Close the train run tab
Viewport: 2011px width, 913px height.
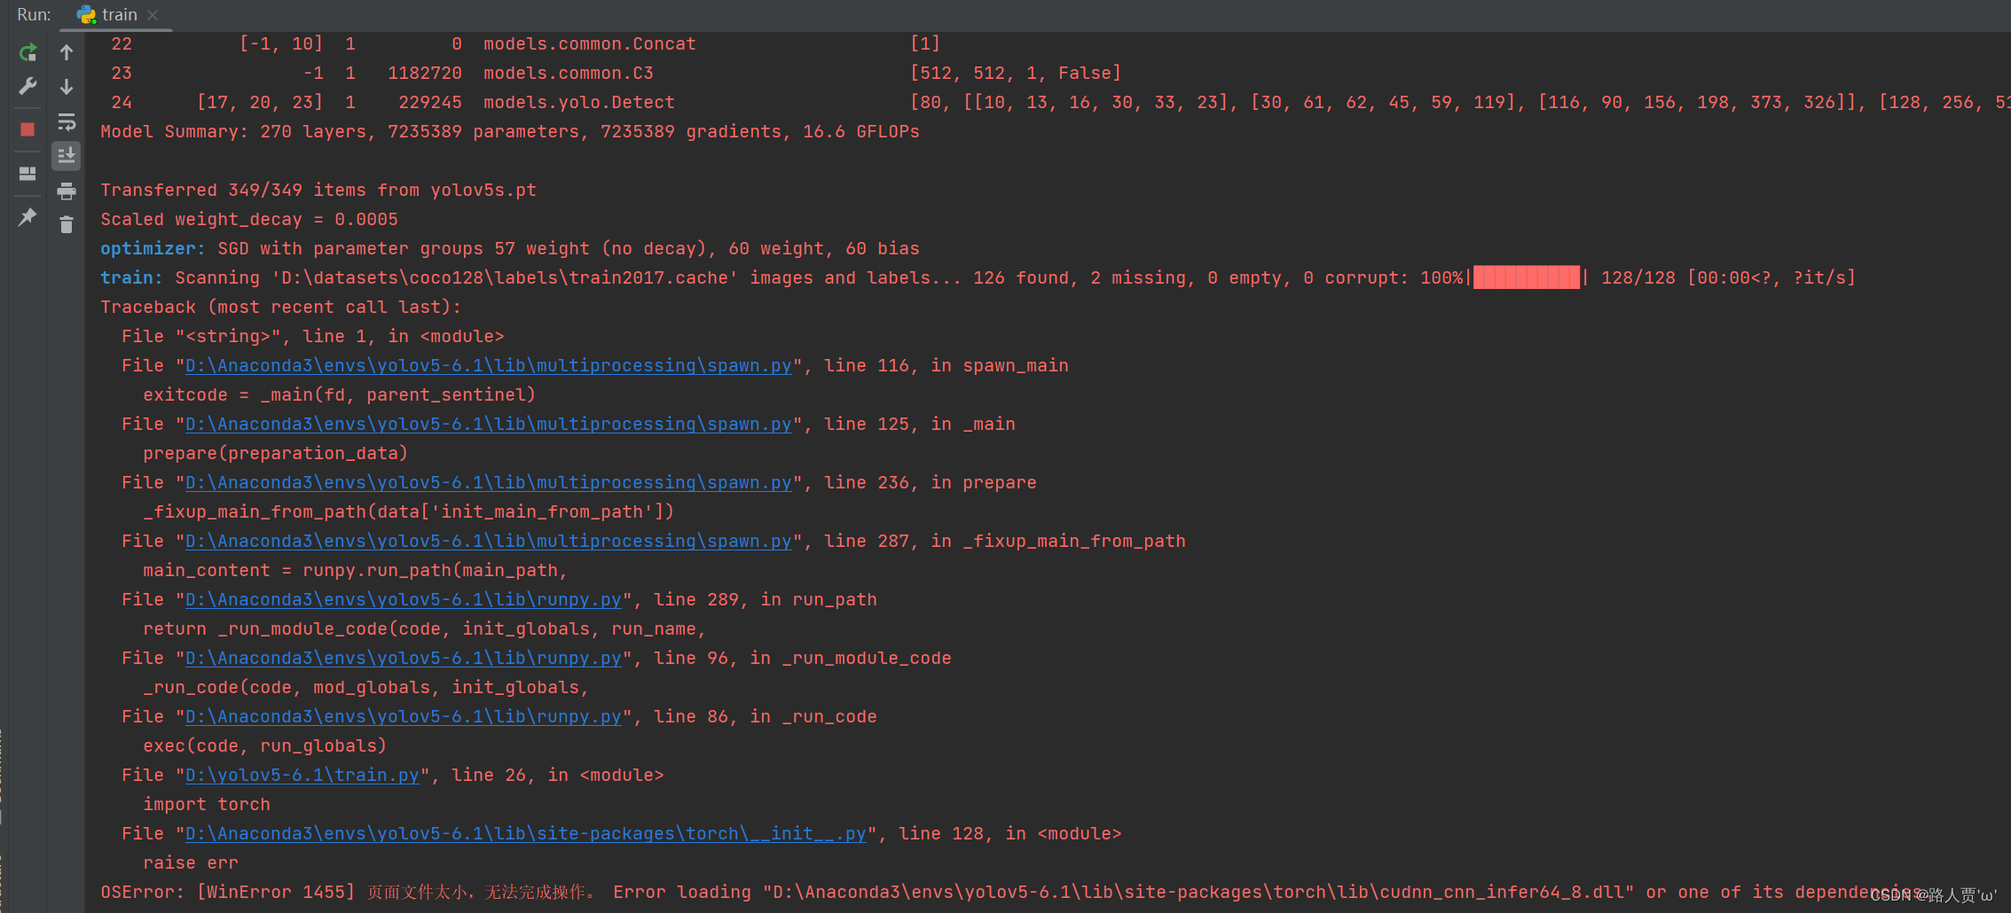coord(152,14)
